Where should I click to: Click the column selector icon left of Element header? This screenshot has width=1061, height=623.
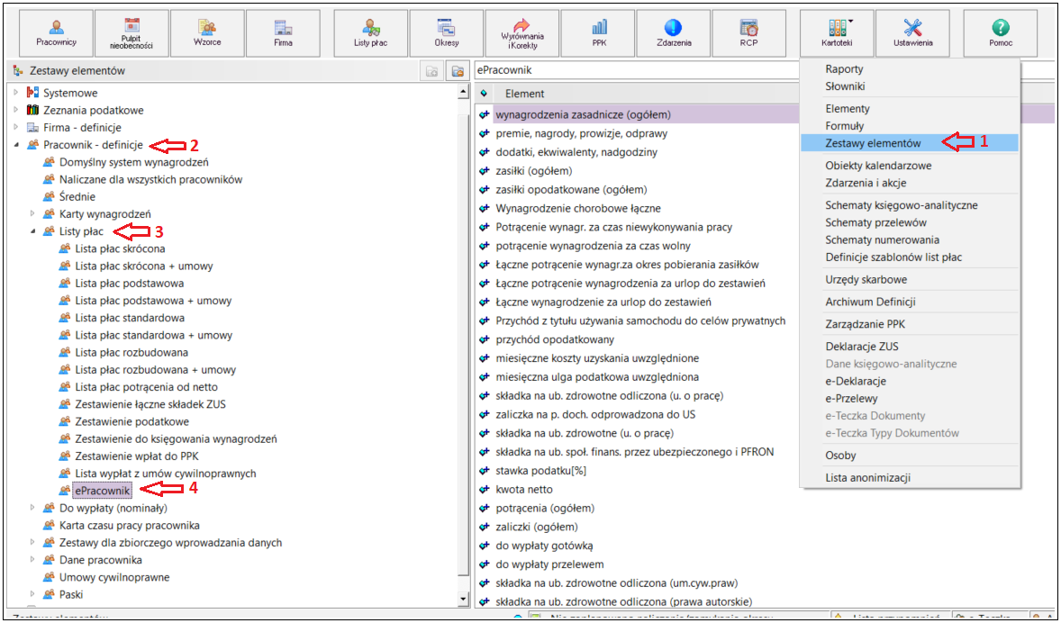(484, 94)
